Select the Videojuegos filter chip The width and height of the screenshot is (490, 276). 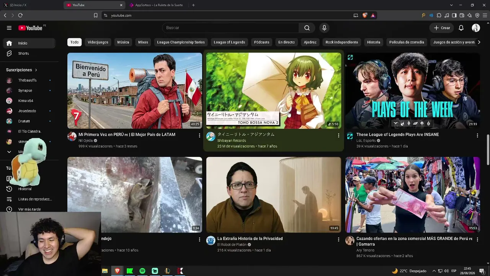(x=98, y=42)
